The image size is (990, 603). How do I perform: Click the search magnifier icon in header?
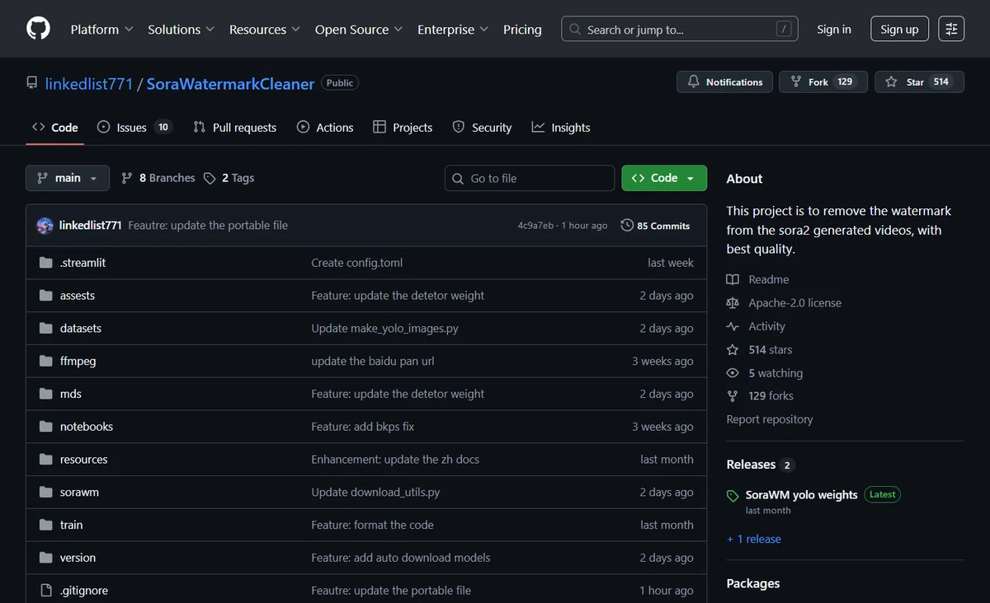[575, 29]
